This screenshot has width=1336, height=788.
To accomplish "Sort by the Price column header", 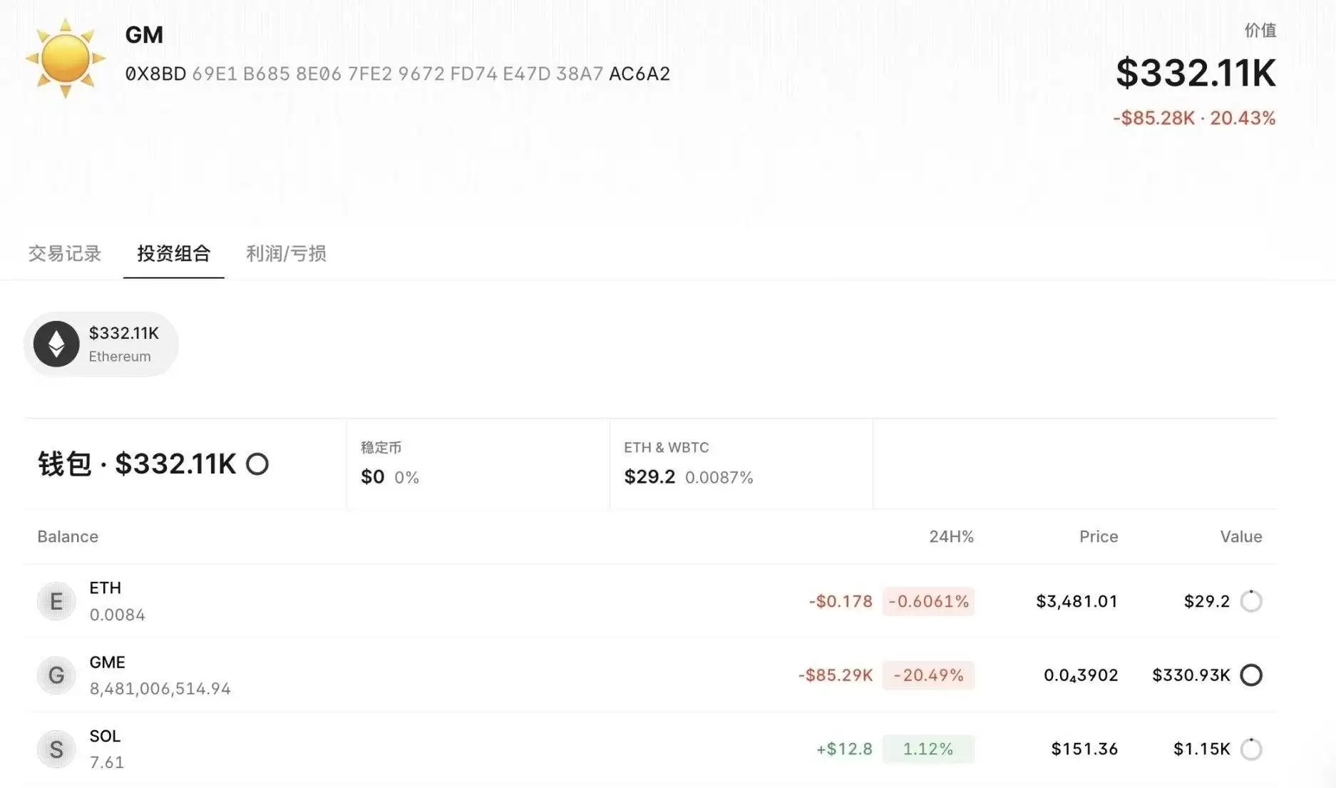I will [x=1098, y=537].
